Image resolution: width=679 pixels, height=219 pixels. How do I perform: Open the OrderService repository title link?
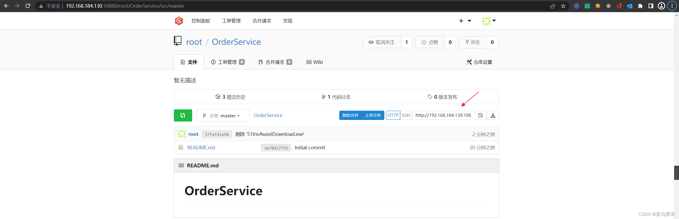click(x=236, y=42)
